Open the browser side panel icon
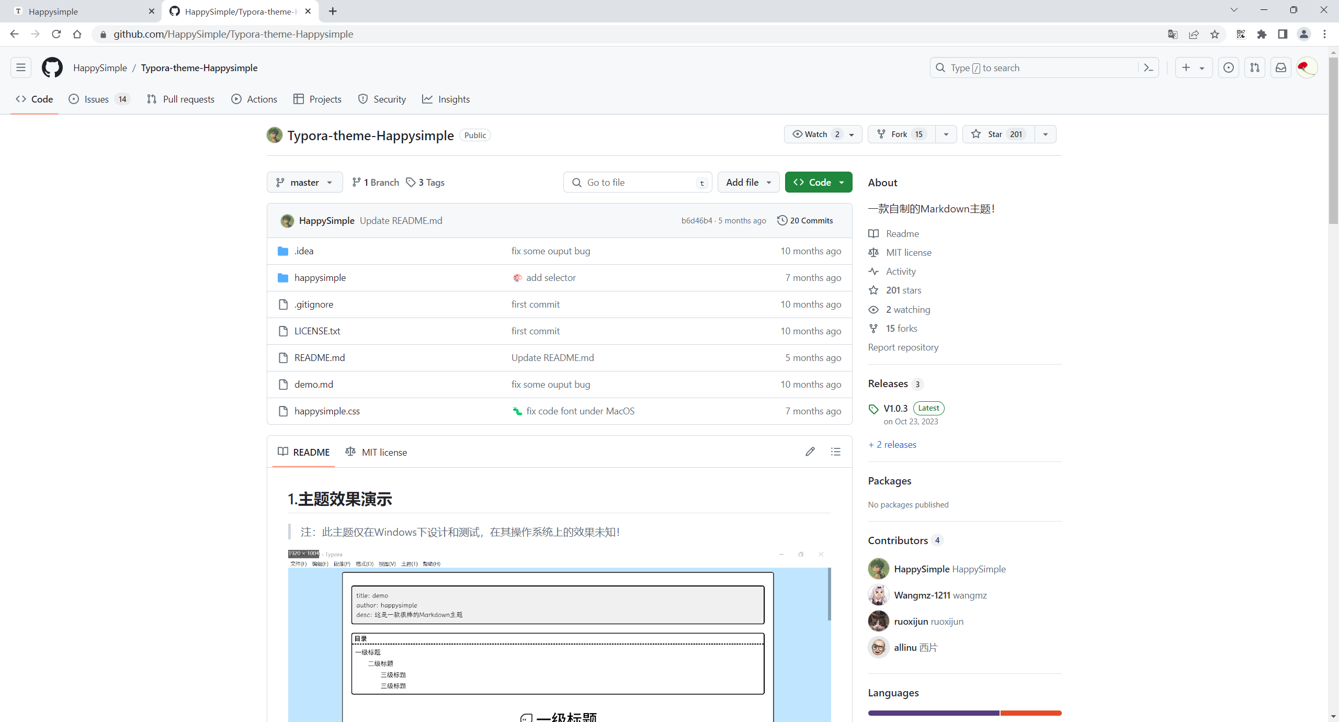Image resolution: width=1339 pixels, height=722 pixels. click(1283, 34)
